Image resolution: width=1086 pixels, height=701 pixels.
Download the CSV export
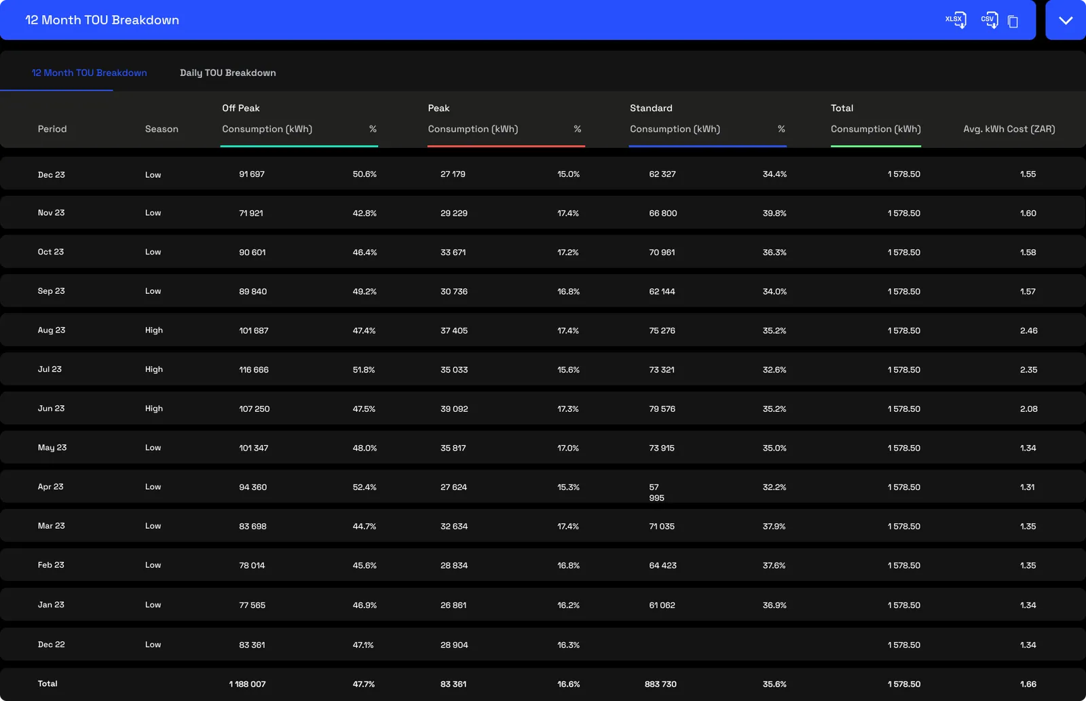tap(990, 20)
